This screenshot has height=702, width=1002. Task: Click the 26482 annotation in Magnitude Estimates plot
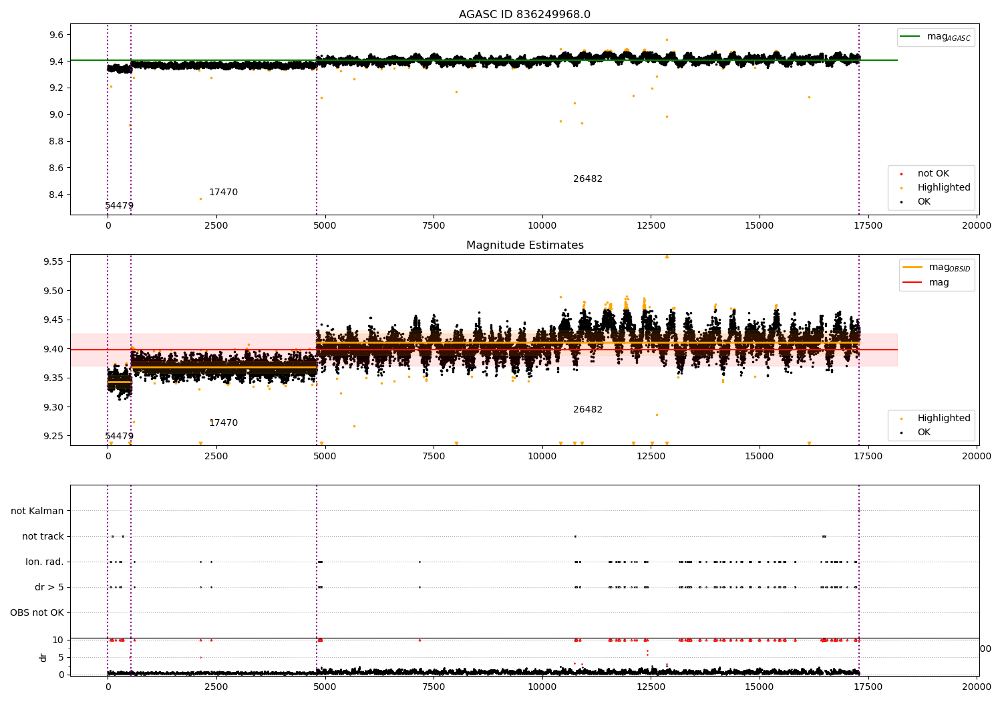click(588, 410)
